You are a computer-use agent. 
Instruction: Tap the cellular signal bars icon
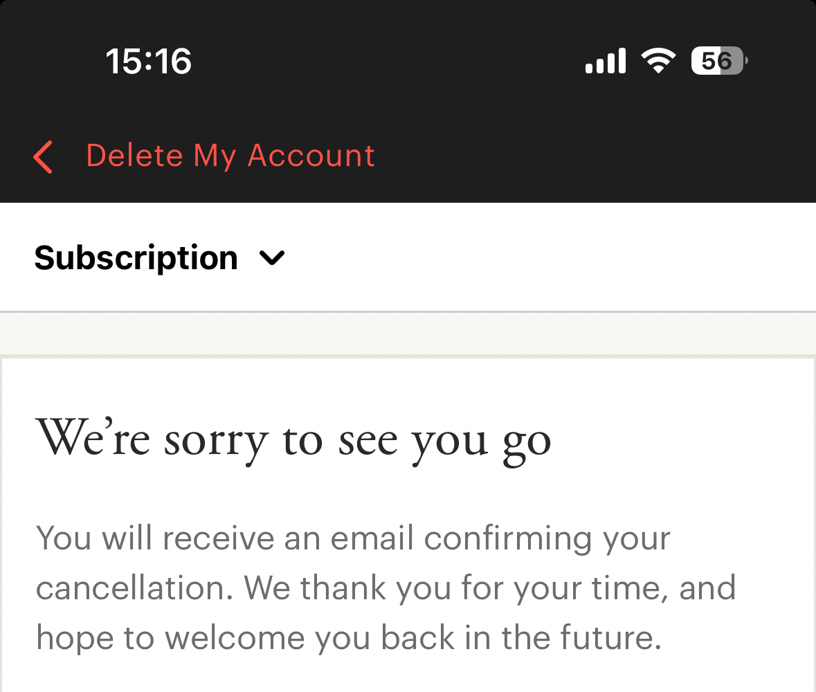click(606, 61)
